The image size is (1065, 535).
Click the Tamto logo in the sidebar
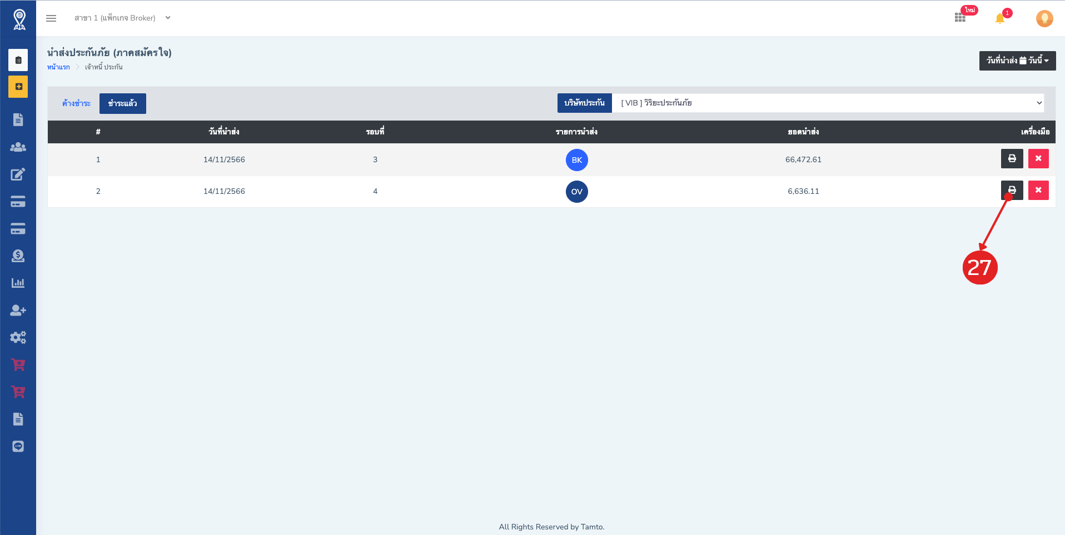(x=19, y=19)
